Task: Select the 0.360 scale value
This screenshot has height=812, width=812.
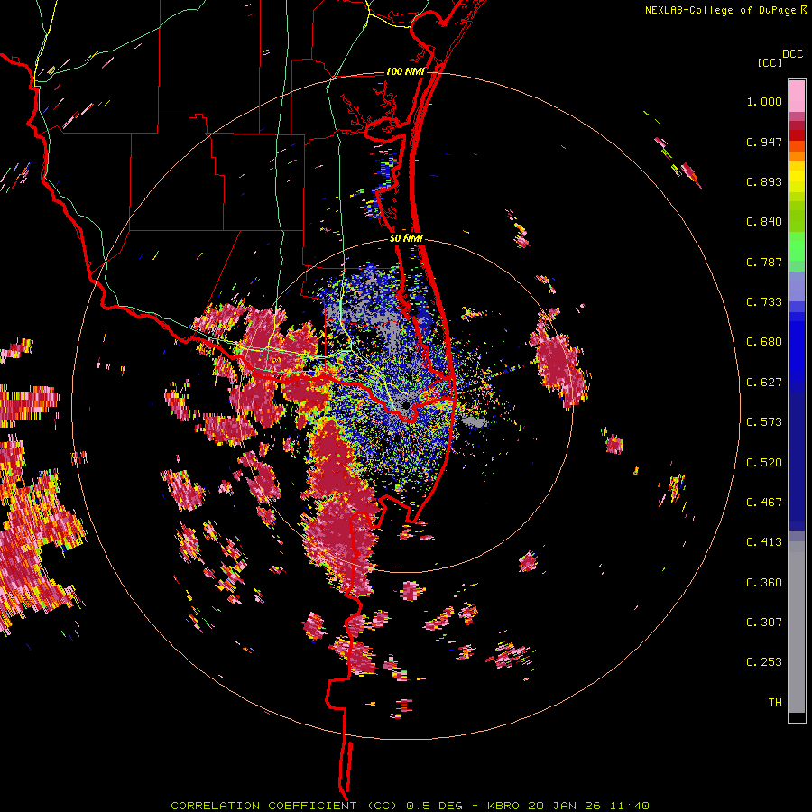Action: click(x=764, y=583)
